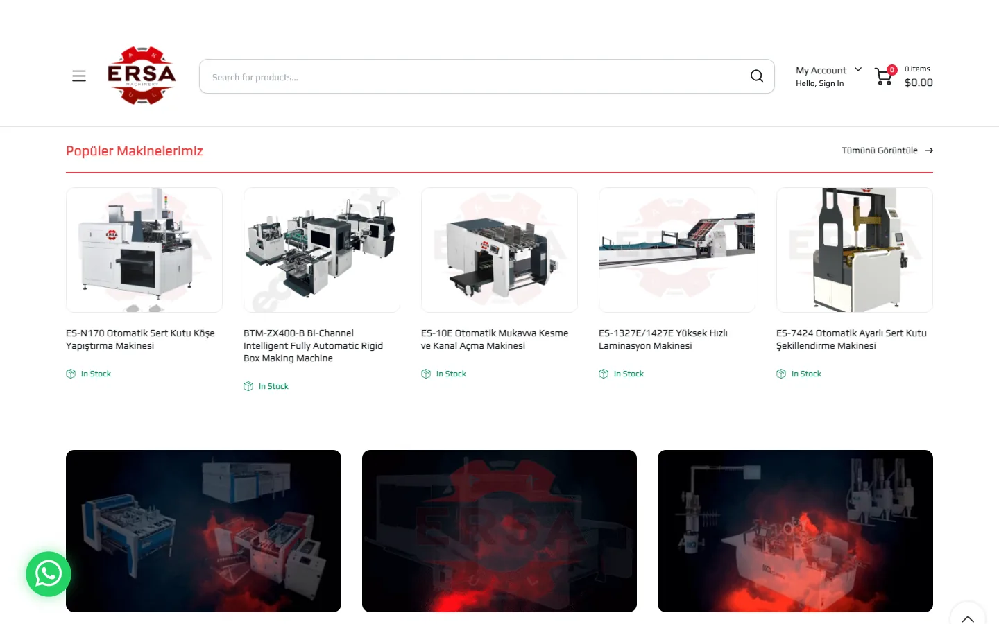This screenshot has width=999, height=624.
Task: Click ES-N170 machine product image
Action: click(x=144, y=250)
